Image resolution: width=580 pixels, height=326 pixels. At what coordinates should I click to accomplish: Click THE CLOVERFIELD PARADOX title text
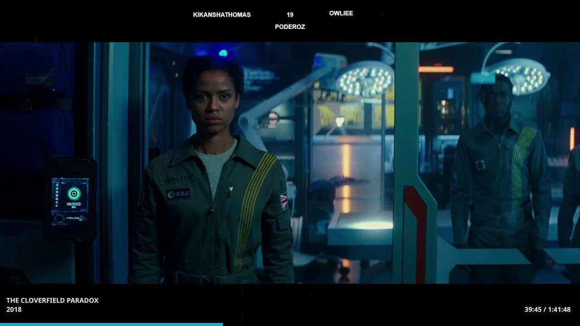pos(52,300)
